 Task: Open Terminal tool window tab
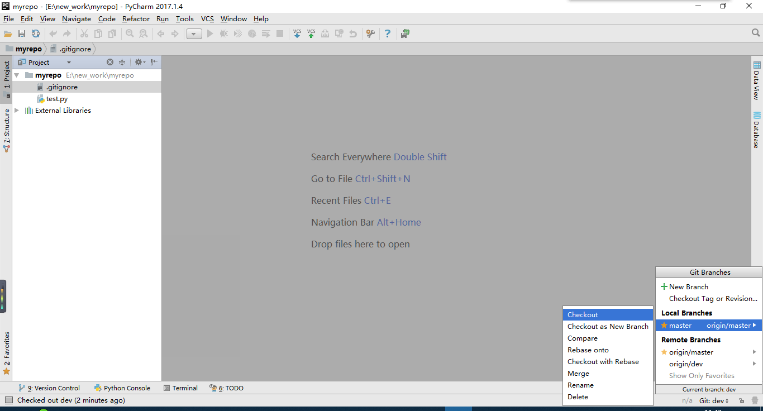180,388
